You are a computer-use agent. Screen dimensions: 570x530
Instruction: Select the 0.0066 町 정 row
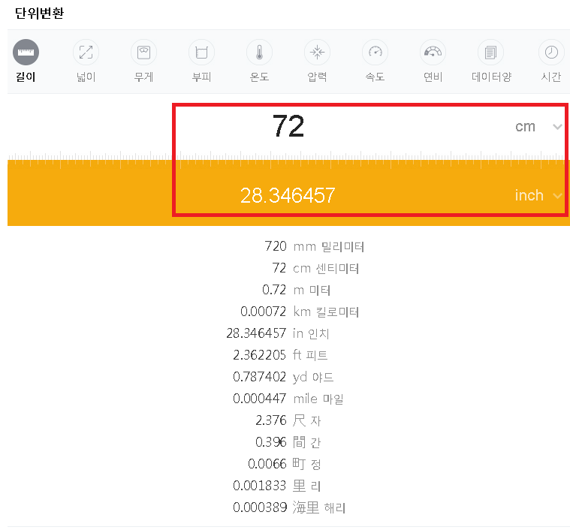point(285,464)
